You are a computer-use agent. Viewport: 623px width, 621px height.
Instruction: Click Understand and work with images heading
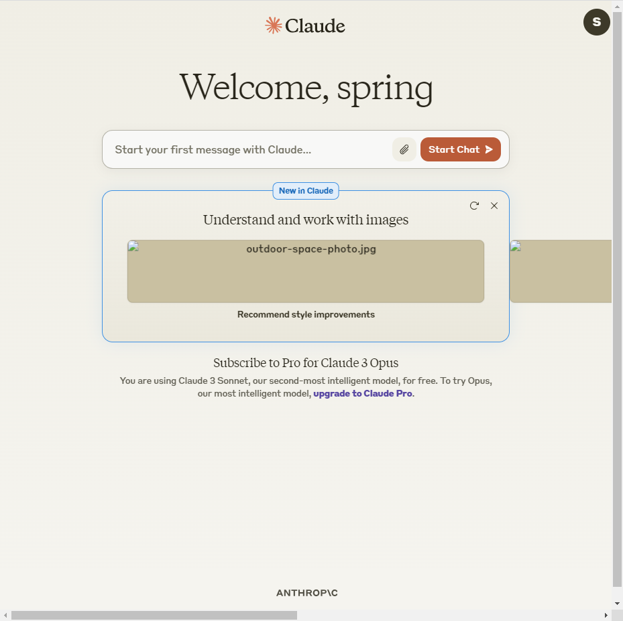tap(306, 220)
